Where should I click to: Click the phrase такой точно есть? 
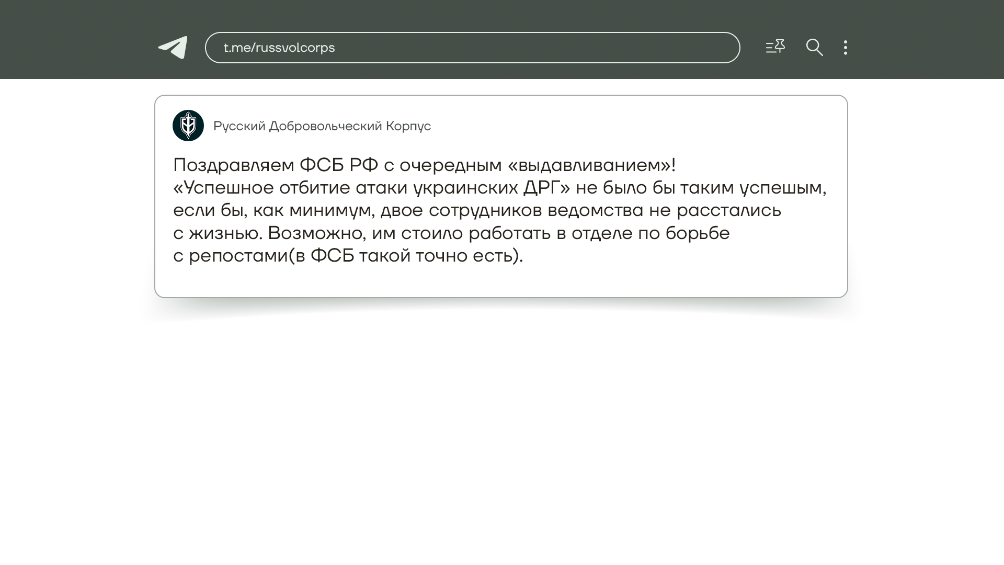tap(438, 256)
